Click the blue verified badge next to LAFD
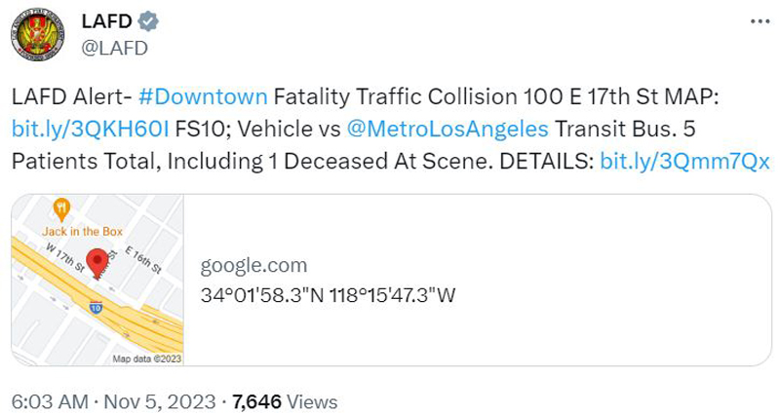Screen dimensions: 780x415 [x=148, y=21]
